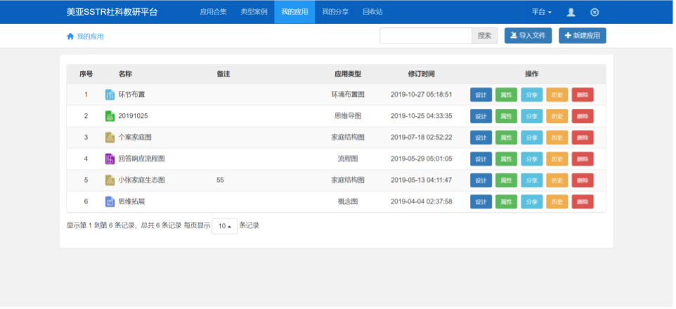
Task: Click 属性 button for 思维拓展
Action: pos(506,202)
